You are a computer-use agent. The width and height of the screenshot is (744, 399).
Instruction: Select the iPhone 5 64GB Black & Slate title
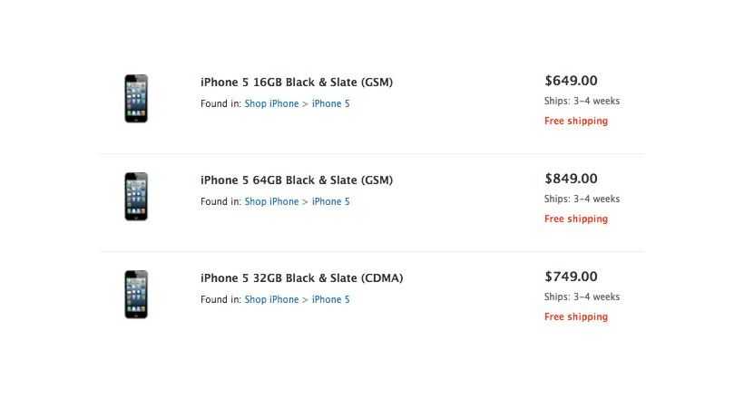pyautogui.click(x=297, y=180)
